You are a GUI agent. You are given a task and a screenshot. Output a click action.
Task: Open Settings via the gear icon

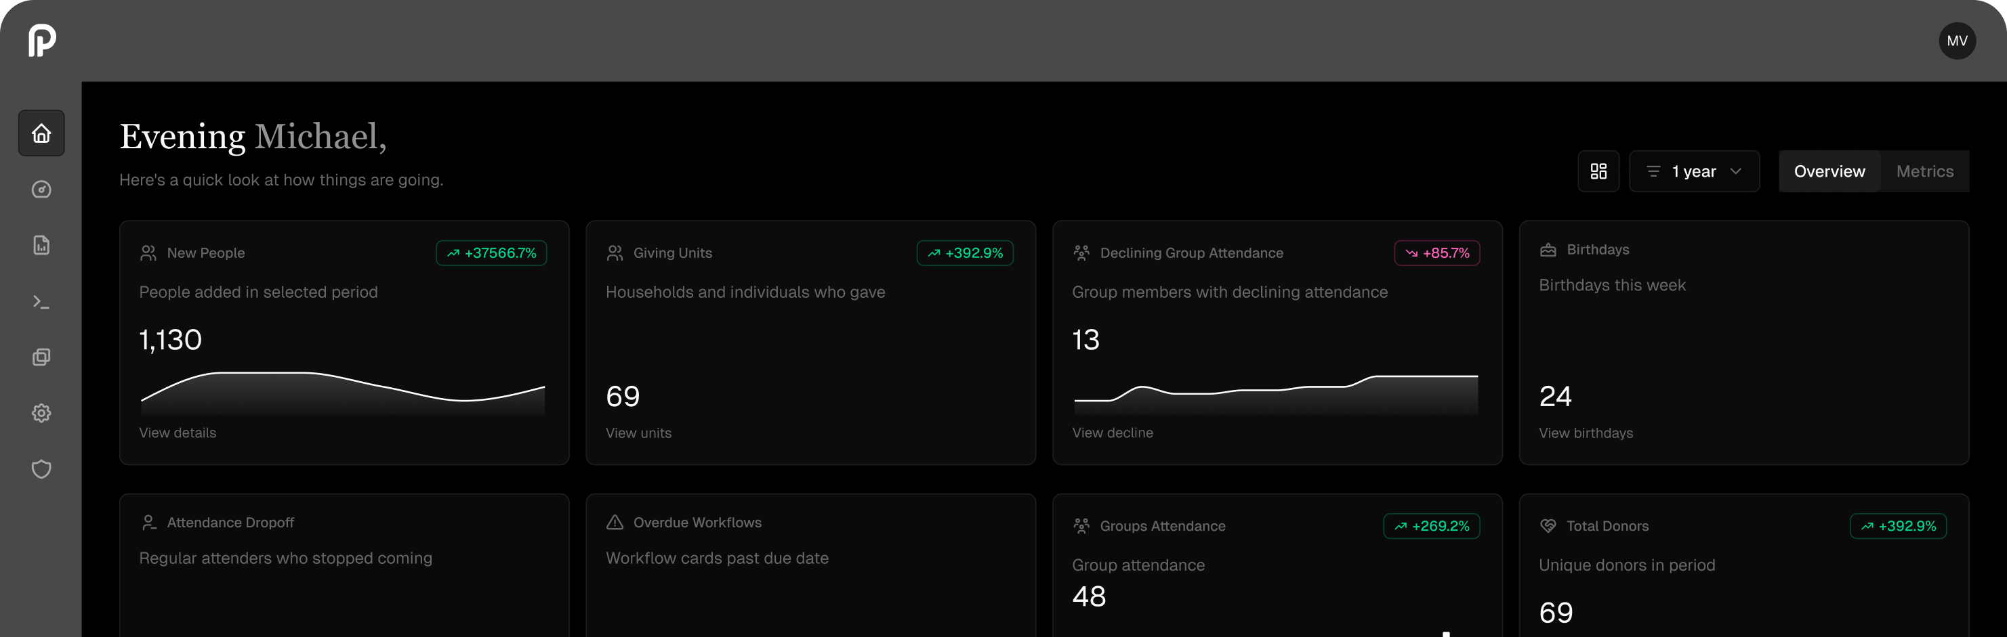41,414
